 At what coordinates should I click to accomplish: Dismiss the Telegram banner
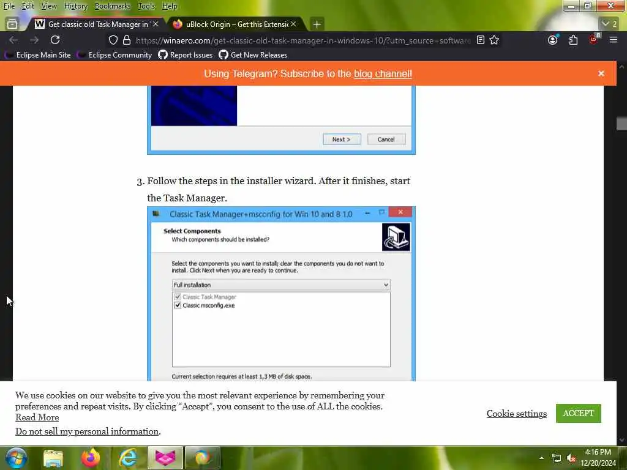coord(601,73)
